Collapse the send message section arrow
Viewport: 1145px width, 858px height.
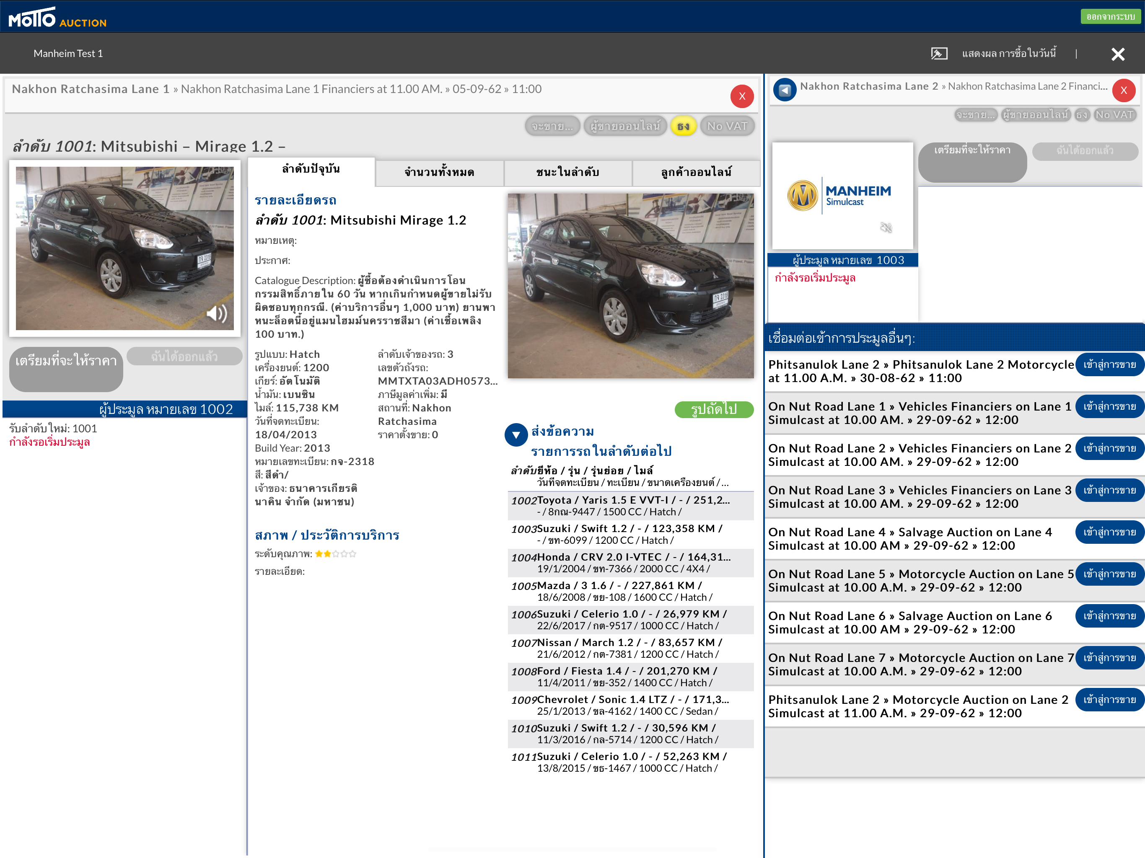516,435
